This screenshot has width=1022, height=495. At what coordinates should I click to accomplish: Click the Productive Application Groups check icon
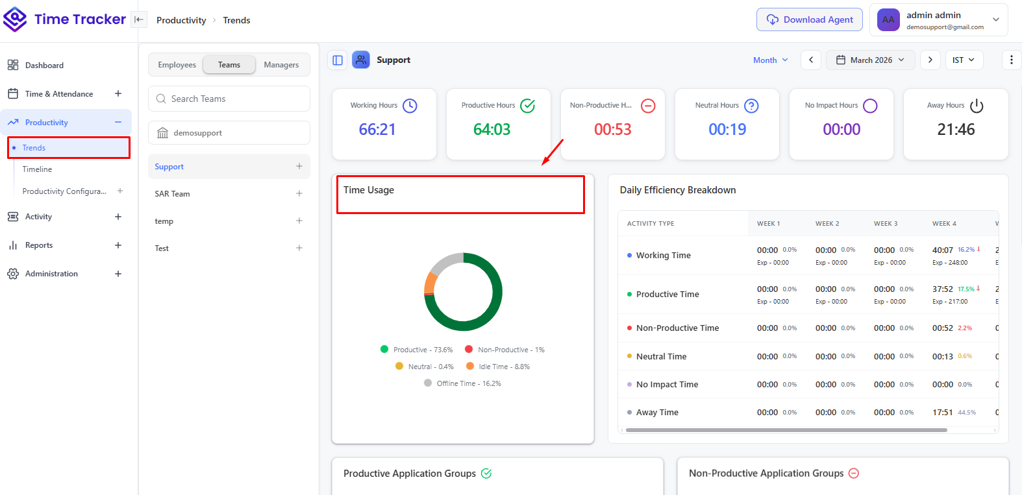point(486,474)
